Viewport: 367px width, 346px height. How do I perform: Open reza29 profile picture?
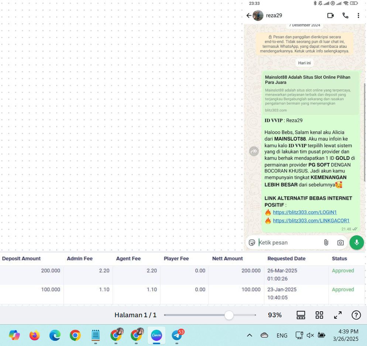[x=258, y=15]
